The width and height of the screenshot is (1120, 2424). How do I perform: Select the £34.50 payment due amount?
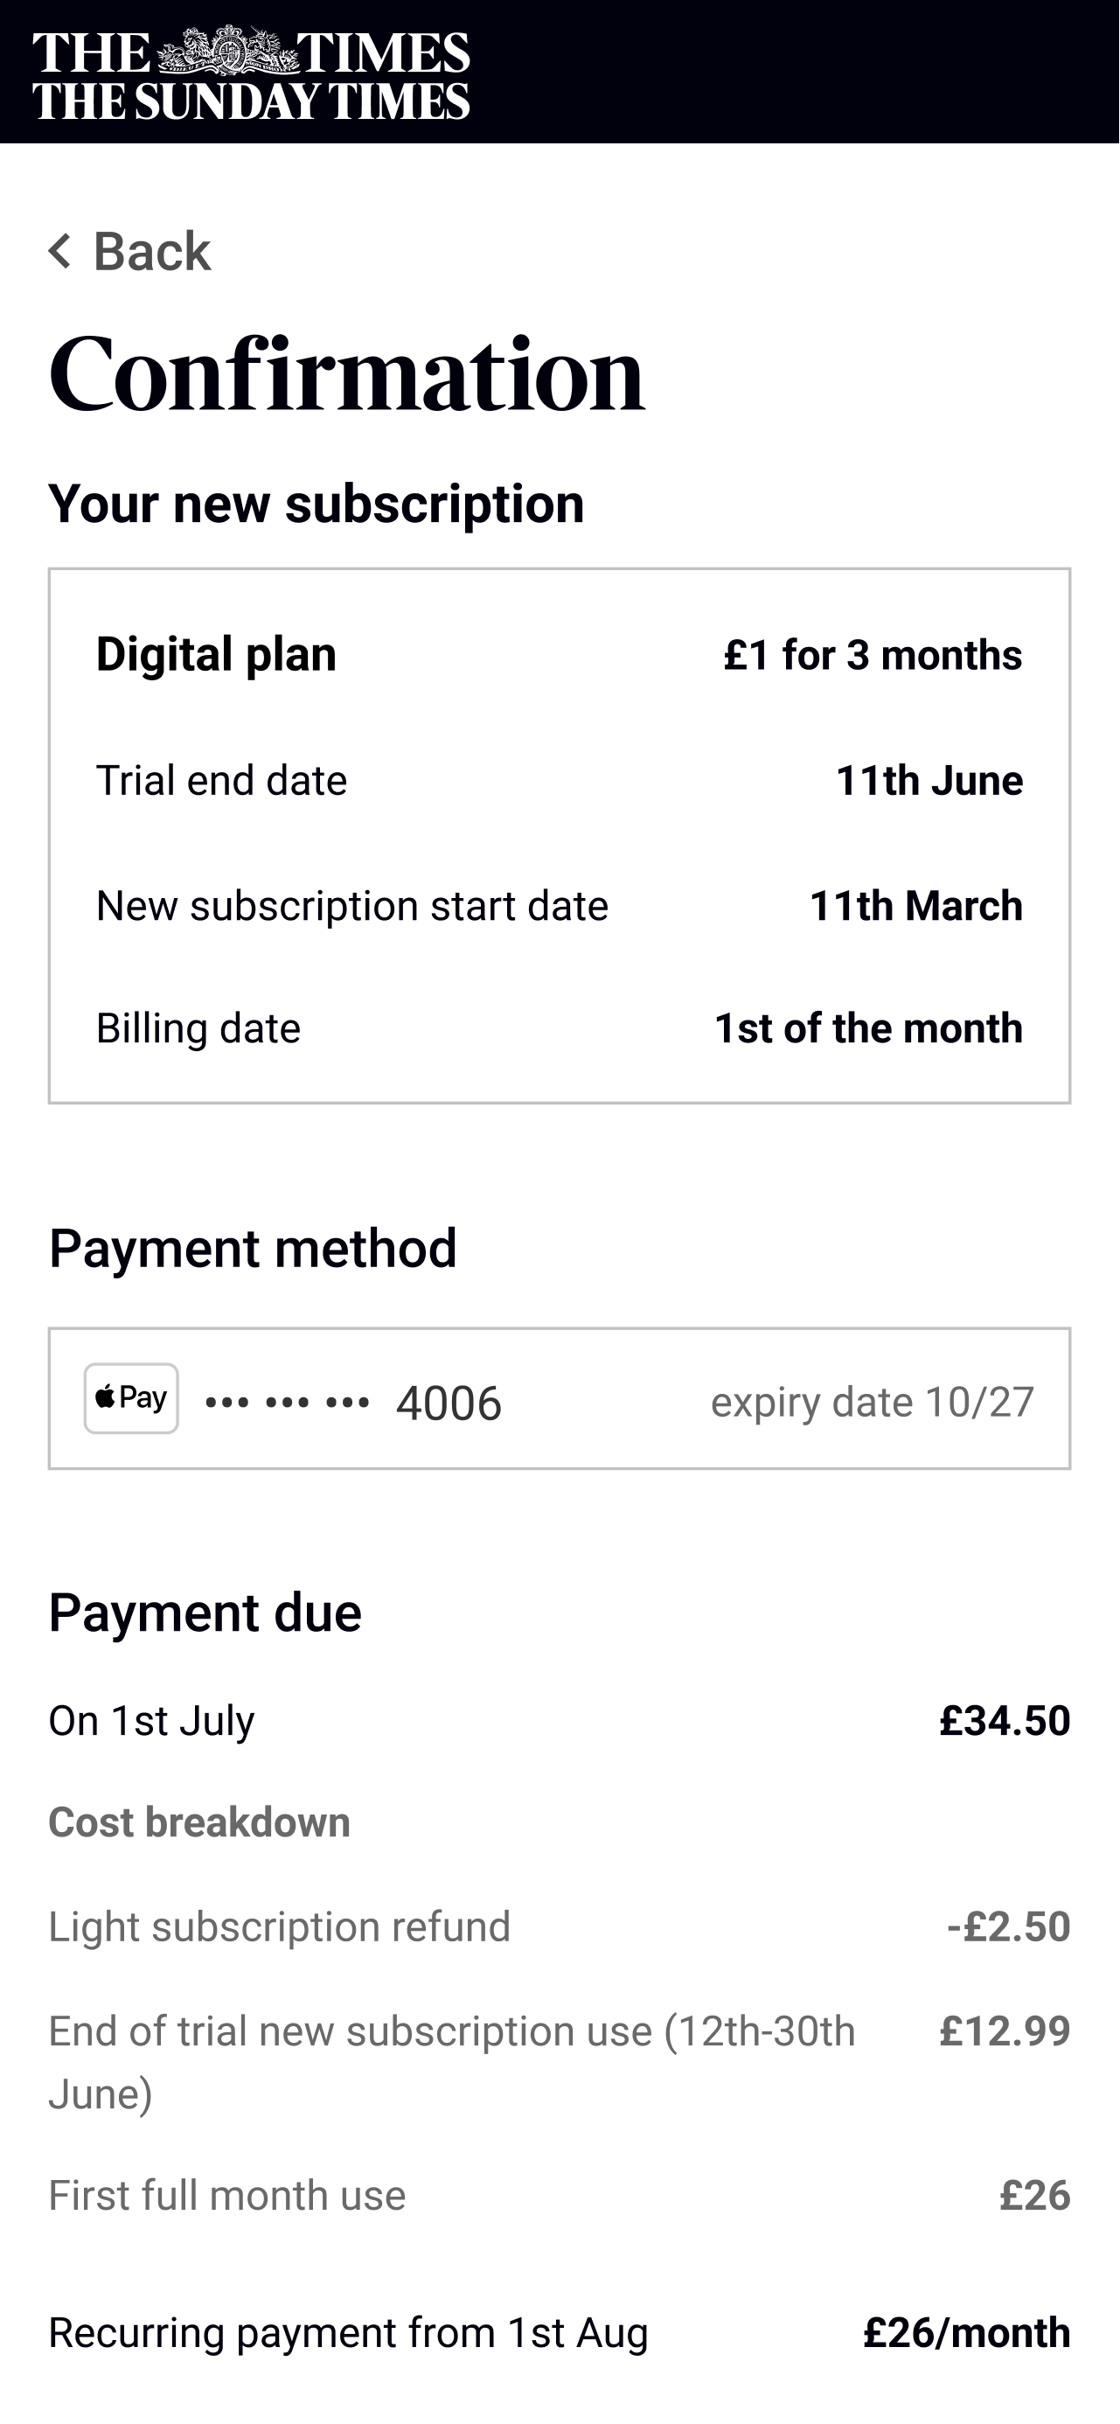click(x=1005, y=1720)
